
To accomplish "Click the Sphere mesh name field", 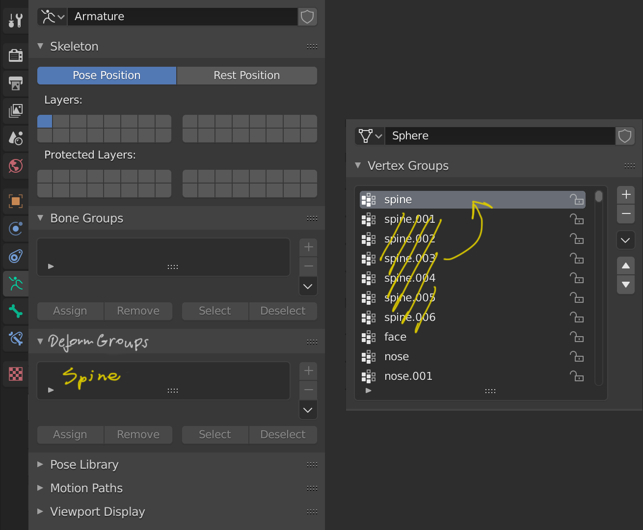I will pyautogui.click(x=500, y=136).
